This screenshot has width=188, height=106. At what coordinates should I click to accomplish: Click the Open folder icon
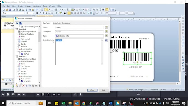(x=7, y=10)
